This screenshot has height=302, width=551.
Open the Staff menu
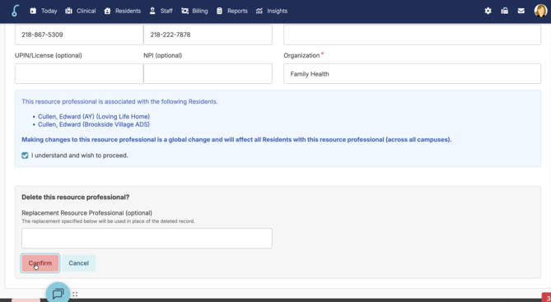coord(166,11)
